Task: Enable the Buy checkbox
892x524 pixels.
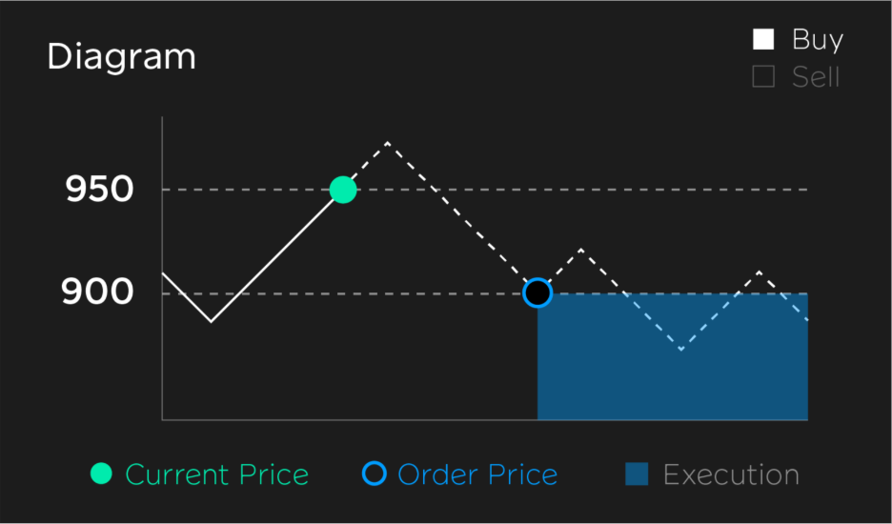Action: point(763,39)
